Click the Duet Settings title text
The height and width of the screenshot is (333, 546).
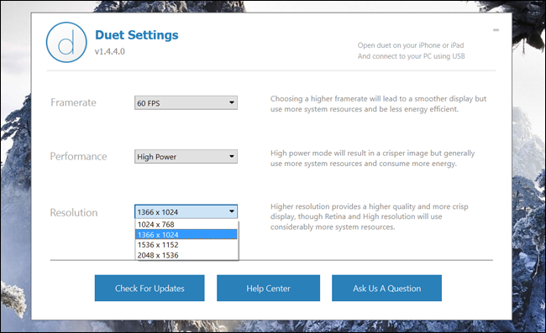coord(136,34)
